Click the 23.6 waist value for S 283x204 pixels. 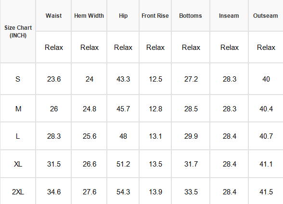click(x=53, y=79)
